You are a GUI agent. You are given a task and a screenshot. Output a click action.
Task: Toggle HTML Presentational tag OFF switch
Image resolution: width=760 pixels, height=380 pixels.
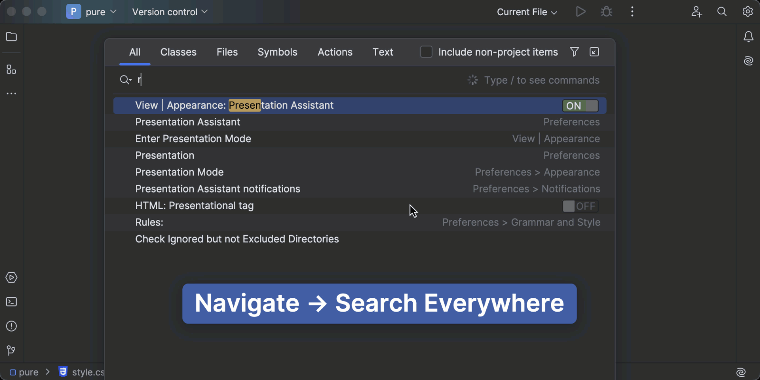click(580, 206)
